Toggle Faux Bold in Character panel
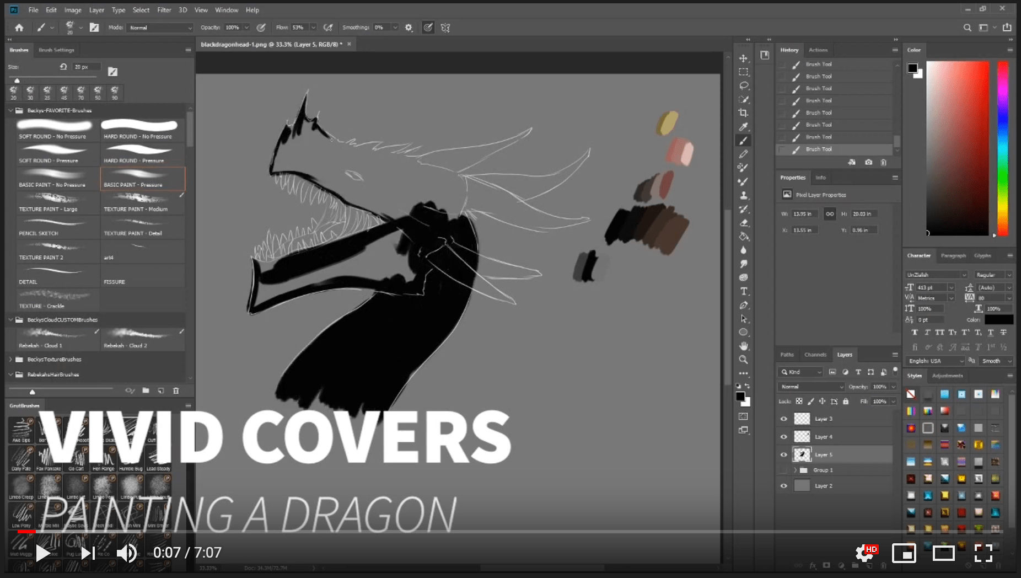1021x578 pixels. (x=915, y=333)
